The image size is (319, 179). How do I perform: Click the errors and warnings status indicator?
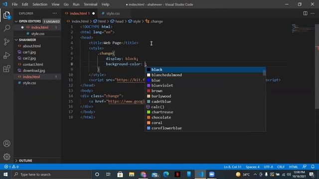11,167
